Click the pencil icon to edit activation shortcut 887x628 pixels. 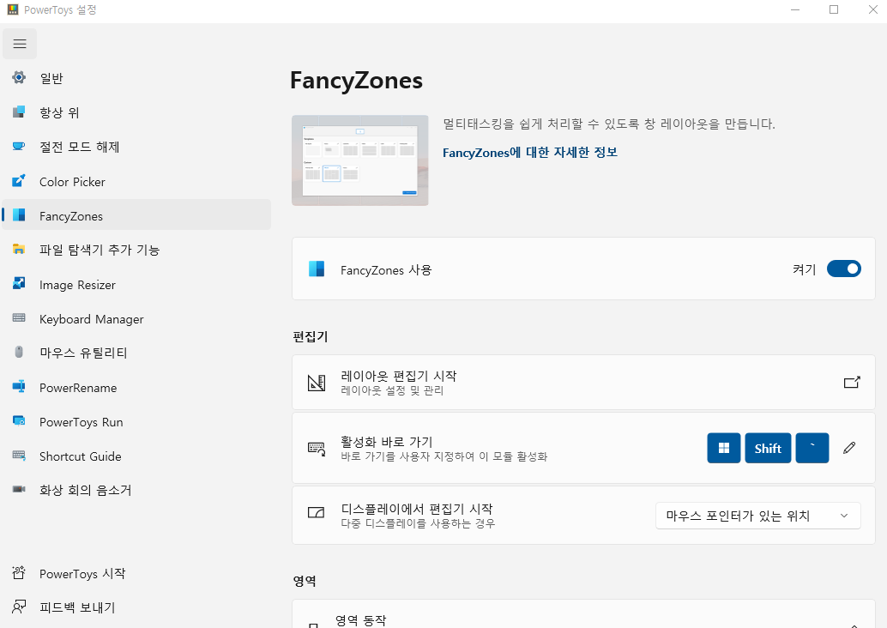click(849, 448)
